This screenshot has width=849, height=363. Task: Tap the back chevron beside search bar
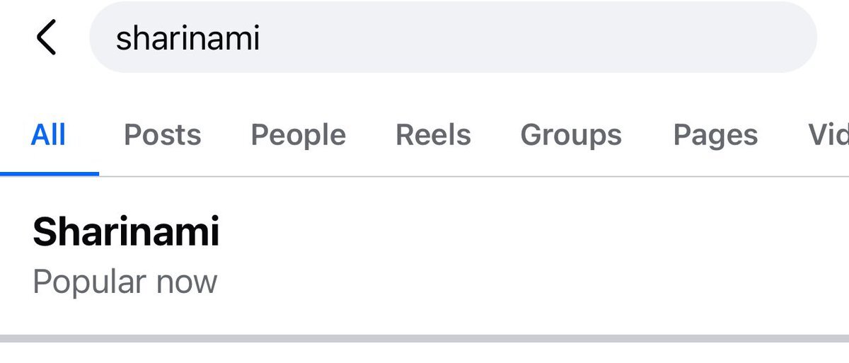[46, 38]
